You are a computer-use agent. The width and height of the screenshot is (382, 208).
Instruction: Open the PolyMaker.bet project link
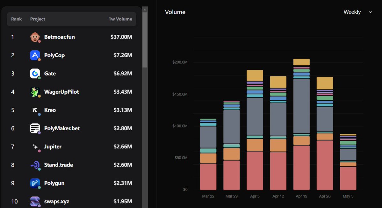[x=62, y=128]
